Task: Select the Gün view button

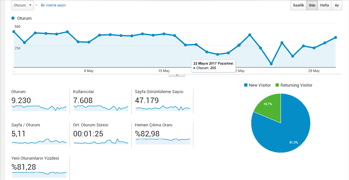Action: [x=312, y=5]
